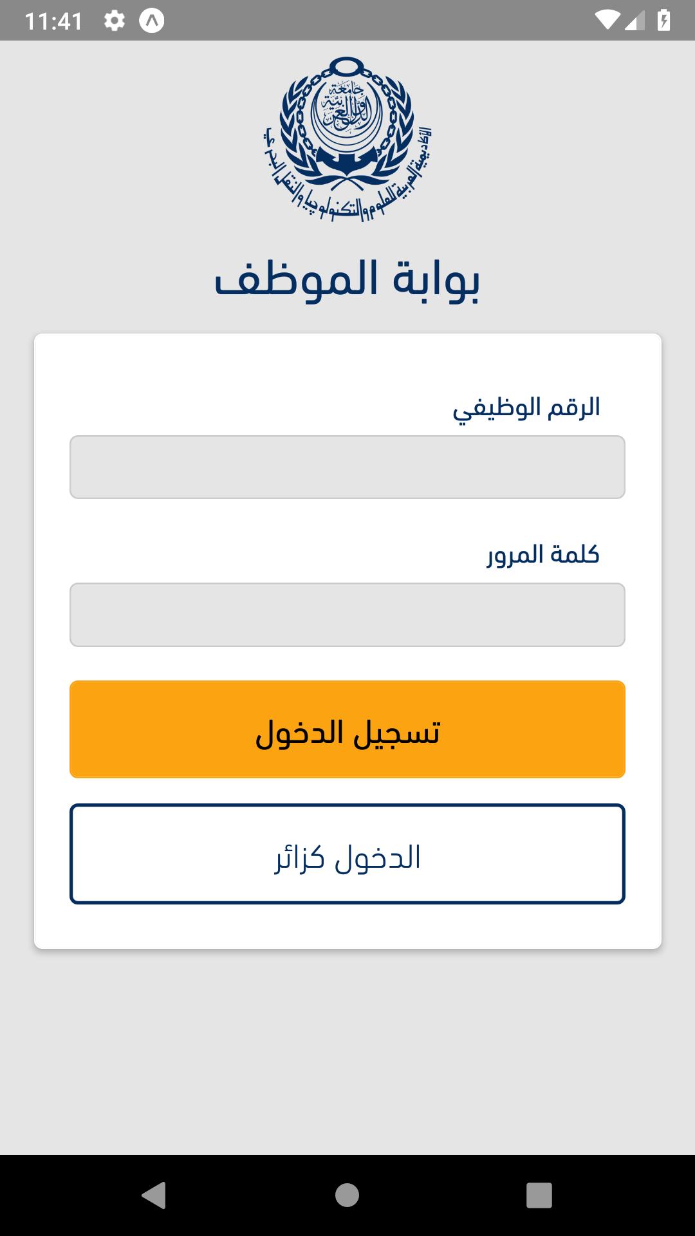Tap the cellular signal strength icon
The height and width of the screenshot is (1236, 695).
pos(634,21)
